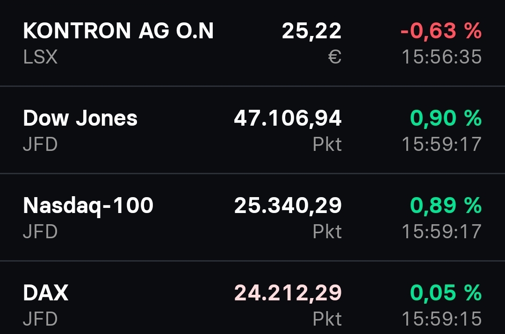Click the JFD label under Dow Jones

coord(40,144)
